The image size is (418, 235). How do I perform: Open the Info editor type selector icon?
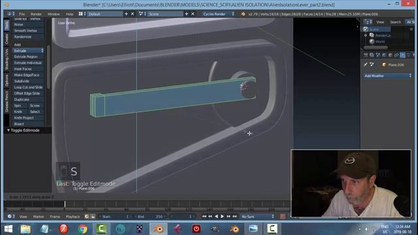pos(10,14)
